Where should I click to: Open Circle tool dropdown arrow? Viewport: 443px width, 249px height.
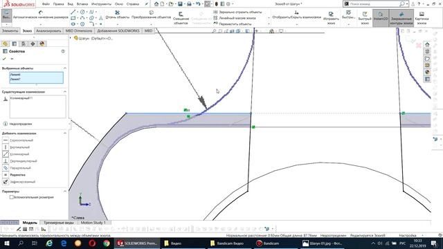(87, 12)
